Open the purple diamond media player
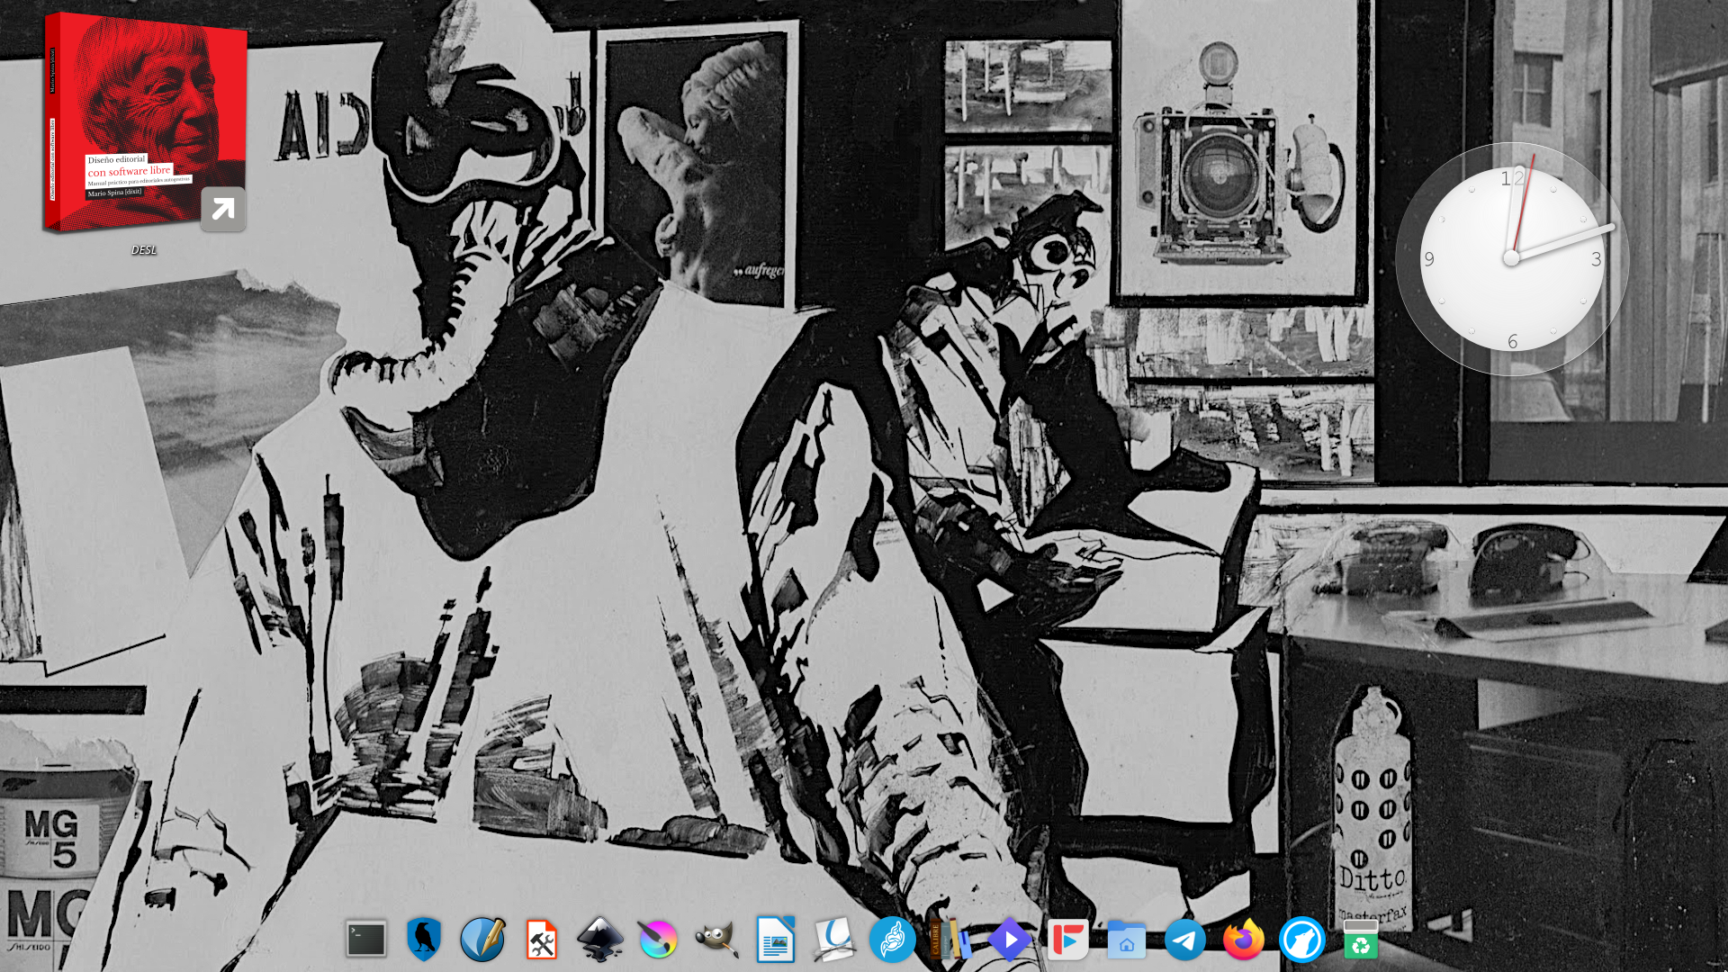 [x=1010, y=940]
